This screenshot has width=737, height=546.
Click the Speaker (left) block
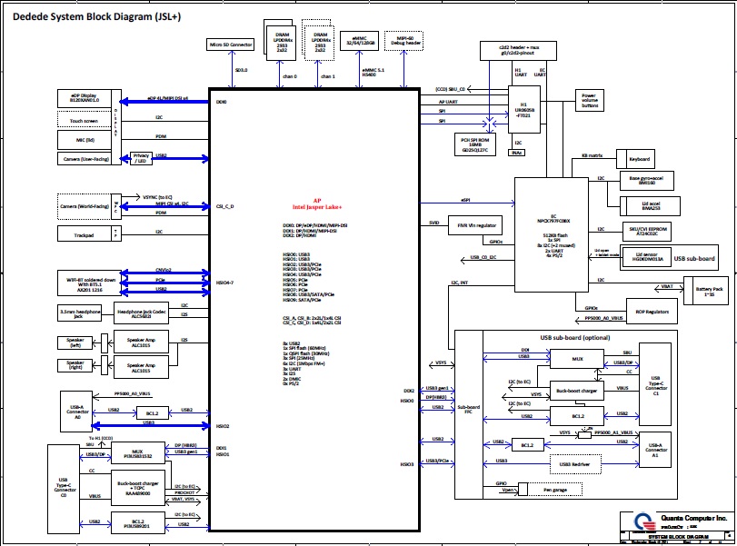tap(75, 342)
